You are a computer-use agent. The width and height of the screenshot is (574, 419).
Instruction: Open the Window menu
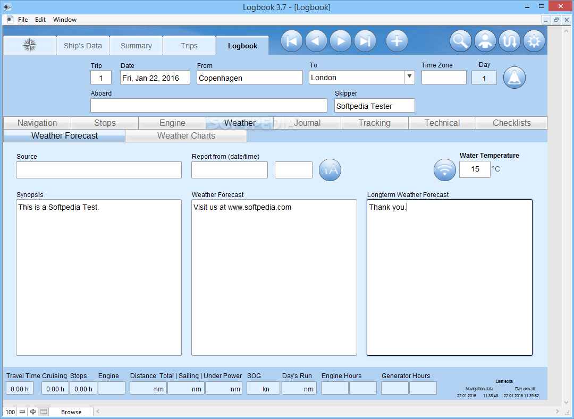[x=65, y=20]
